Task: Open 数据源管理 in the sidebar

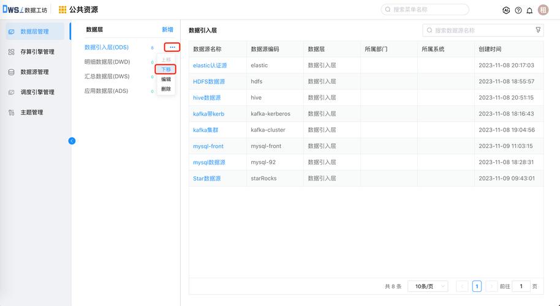Action: [35, 72]
